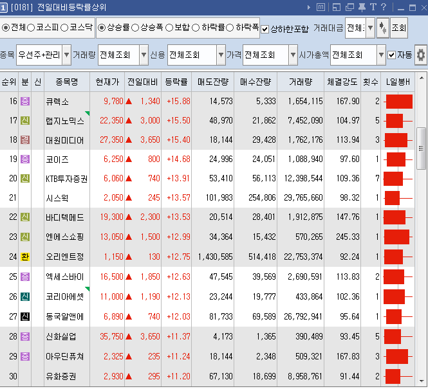The height and width of the screenshot is (389, 428).
Task: Click the T font size icon
Action: pyautogui.click(x=373, y=7)
